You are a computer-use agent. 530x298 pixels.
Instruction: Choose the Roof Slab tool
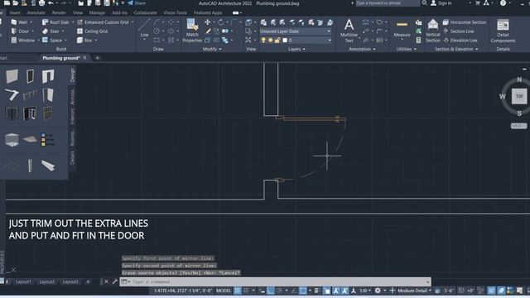[x=55, y=22]
